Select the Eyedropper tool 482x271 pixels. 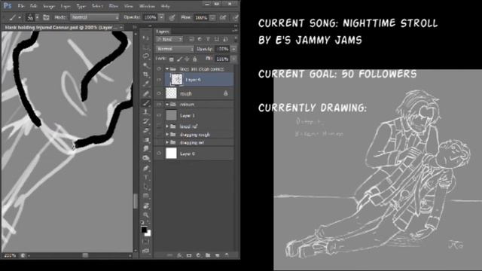pyautogui.click(x=146, y=84)
